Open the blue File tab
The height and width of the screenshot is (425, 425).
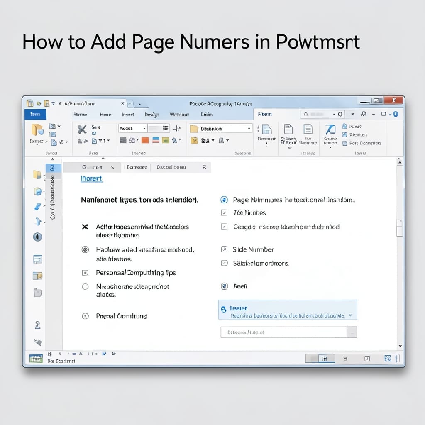point(35,114)
